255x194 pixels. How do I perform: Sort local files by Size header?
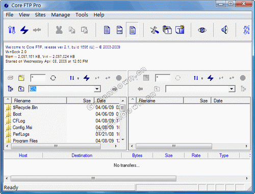(x=80, y=101)
